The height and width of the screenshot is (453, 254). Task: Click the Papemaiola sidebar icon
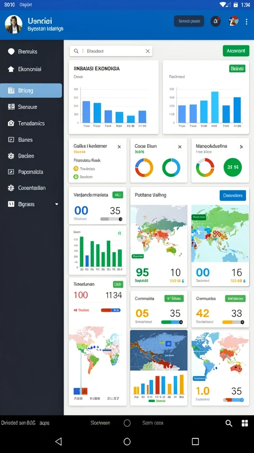click(x=11, y=172)
